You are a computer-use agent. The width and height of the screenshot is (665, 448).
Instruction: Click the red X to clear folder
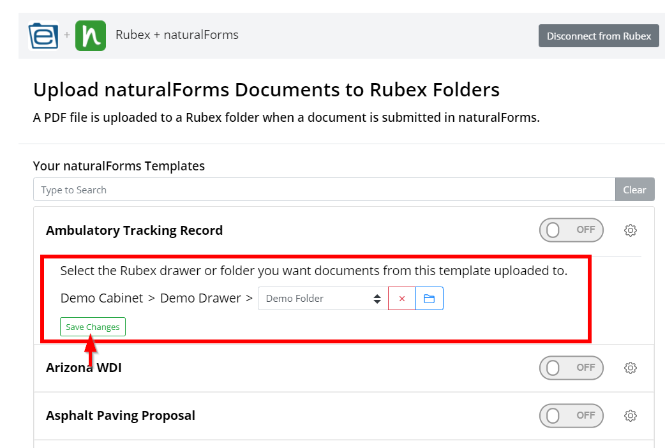[401, 299]
